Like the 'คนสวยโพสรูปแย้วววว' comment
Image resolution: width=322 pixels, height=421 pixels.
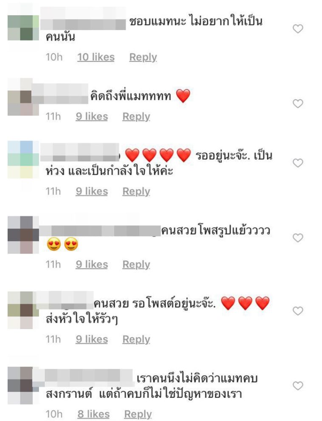(298, 238)
